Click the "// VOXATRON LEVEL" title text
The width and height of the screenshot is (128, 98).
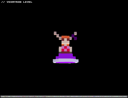coord(17,2)
